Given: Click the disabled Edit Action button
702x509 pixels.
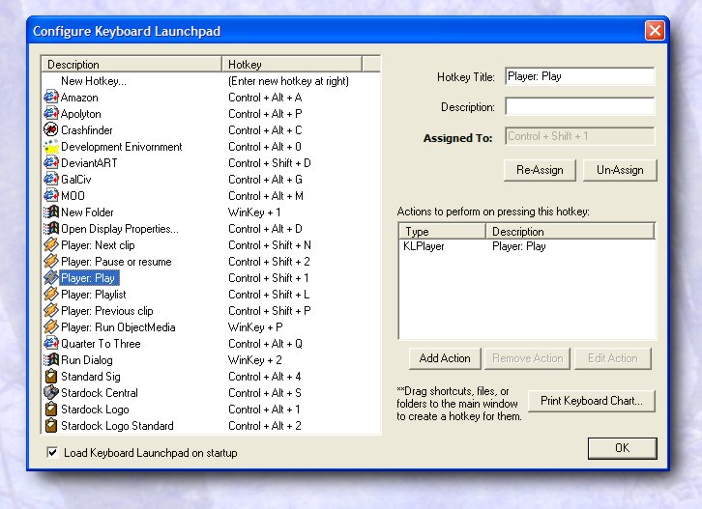Looking at the screenshot, I should pyautogui.click(x=612, y=358).
